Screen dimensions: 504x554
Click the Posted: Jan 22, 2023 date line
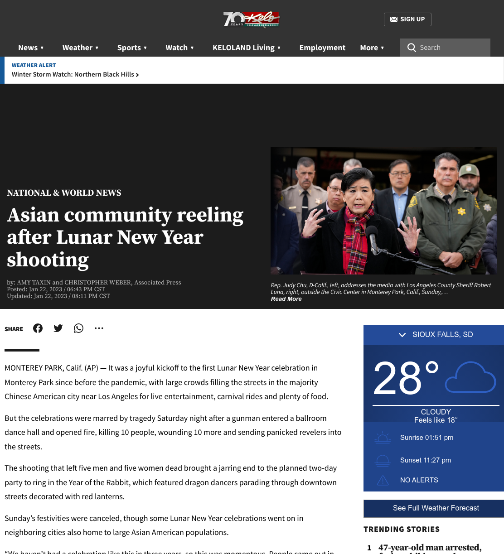click(56, 289)
